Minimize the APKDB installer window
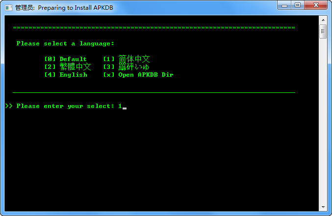 [x=284, y=5]
